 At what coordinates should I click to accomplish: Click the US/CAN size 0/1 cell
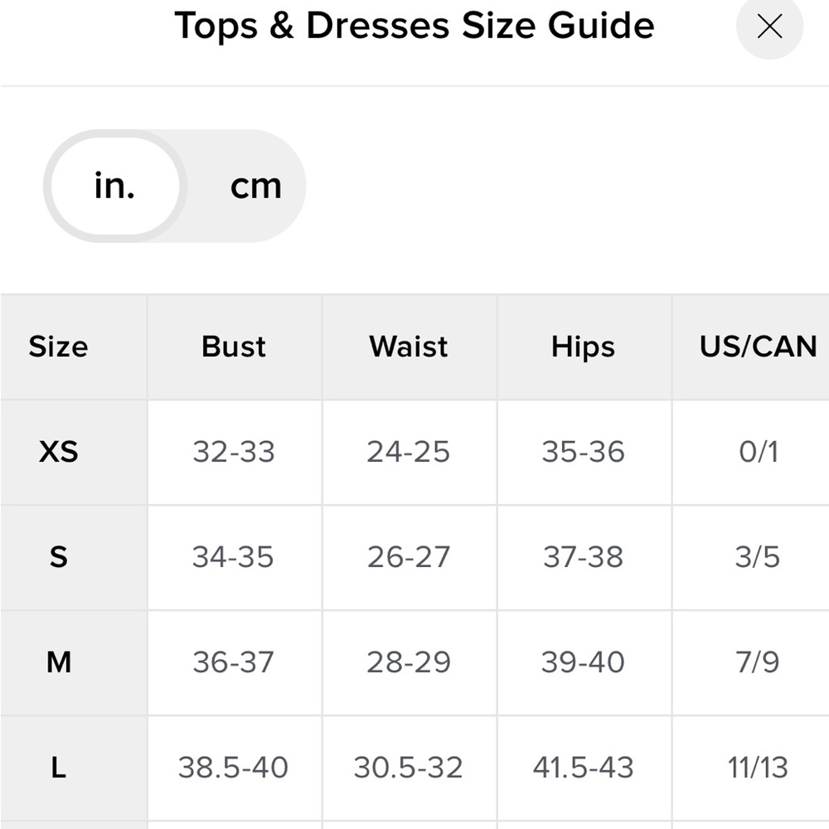(758, 452)
